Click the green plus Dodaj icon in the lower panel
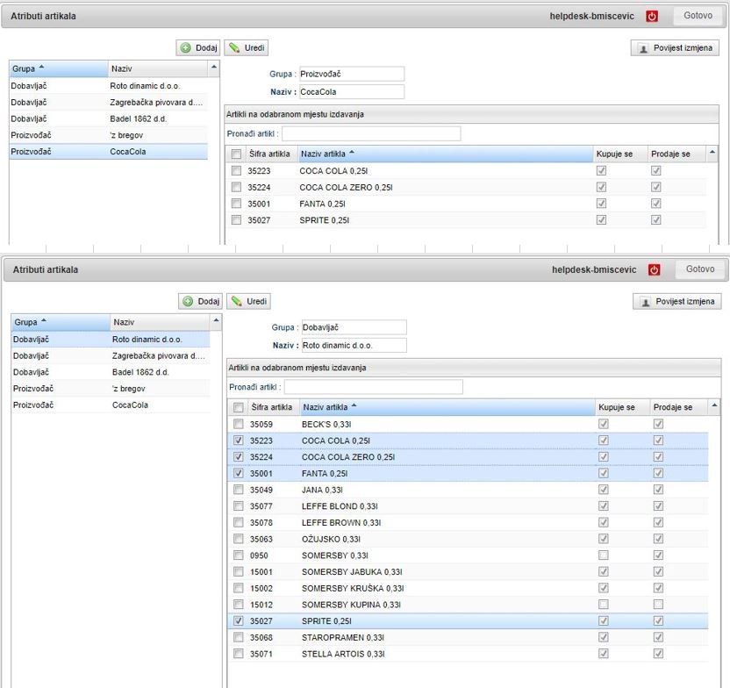This screenshot has height=688, width=730. (x=189, y=301)
